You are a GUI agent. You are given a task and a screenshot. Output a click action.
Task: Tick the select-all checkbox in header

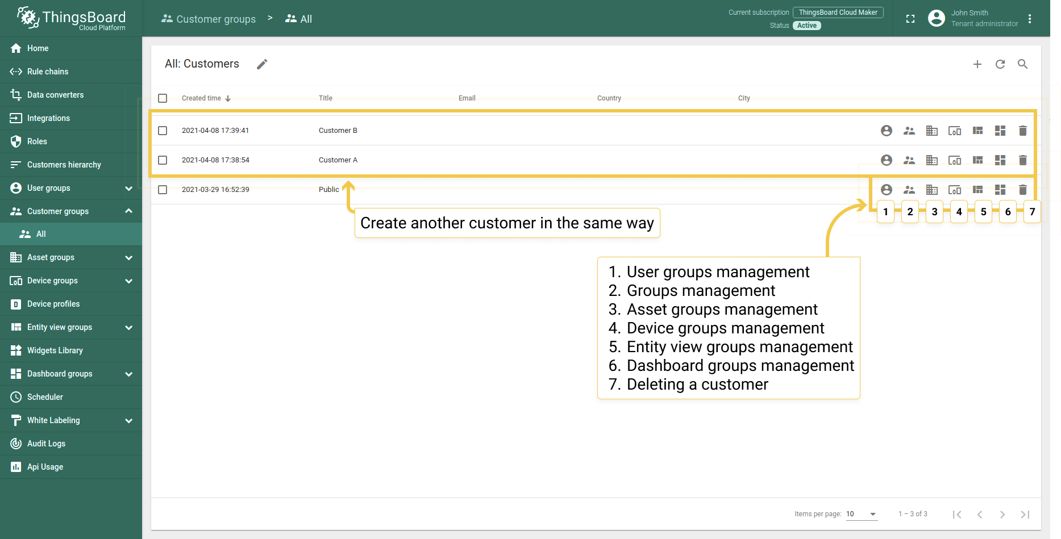(163, 98)
